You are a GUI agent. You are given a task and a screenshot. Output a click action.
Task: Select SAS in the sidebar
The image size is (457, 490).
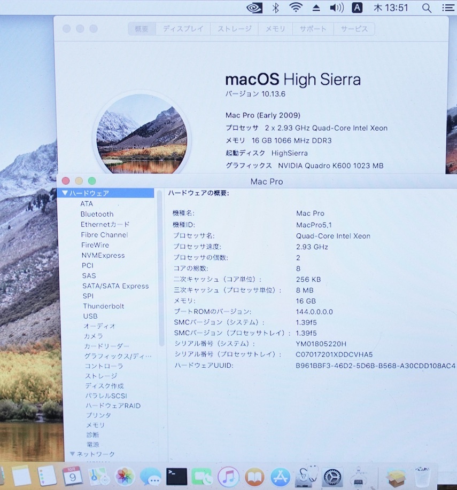[89, 275]
